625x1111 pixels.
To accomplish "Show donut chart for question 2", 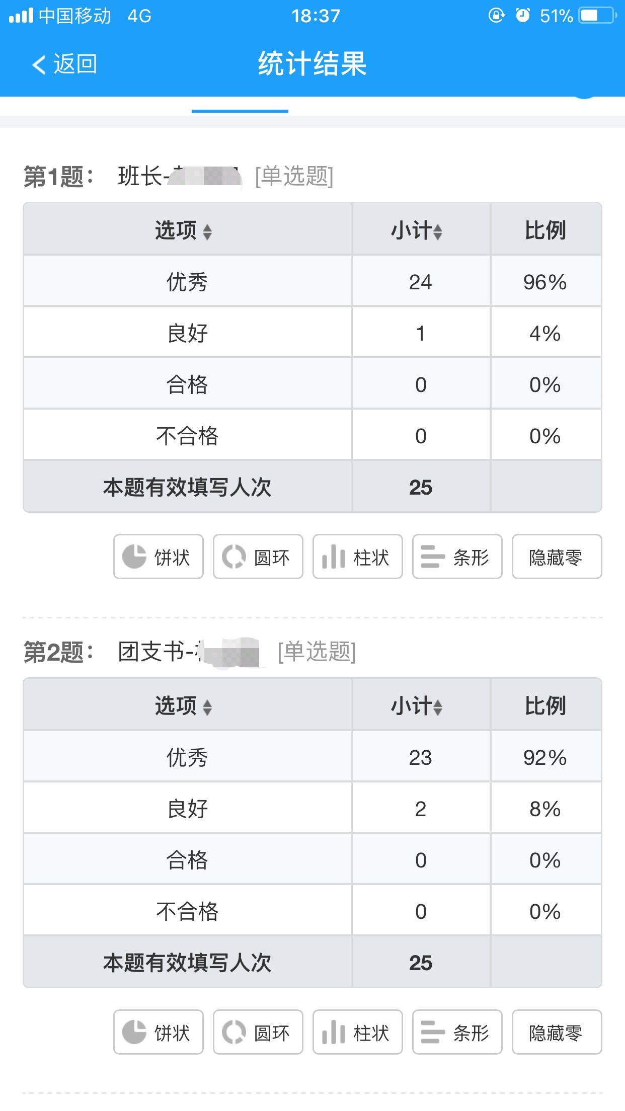I will pos(258,1032).
